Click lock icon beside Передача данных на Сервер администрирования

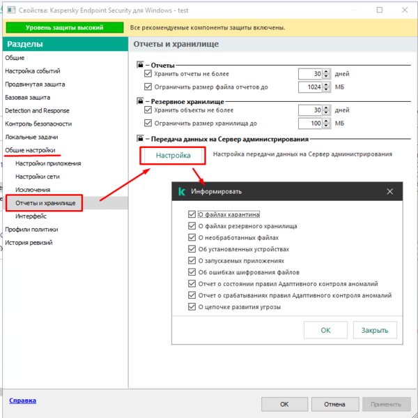[140, 138]
